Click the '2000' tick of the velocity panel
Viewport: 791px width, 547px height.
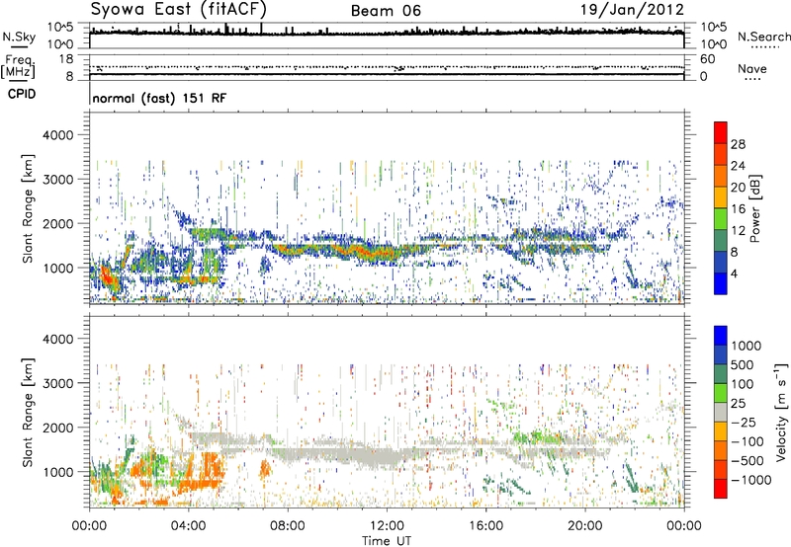tap(57, 428)
